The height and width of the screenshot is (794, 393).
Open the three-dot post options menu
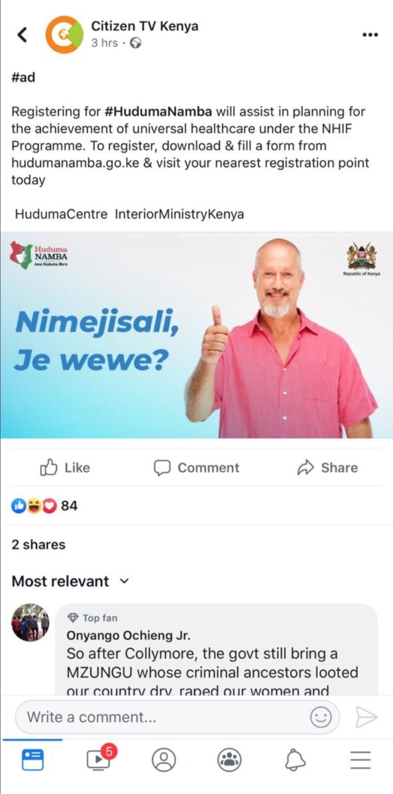370,35
